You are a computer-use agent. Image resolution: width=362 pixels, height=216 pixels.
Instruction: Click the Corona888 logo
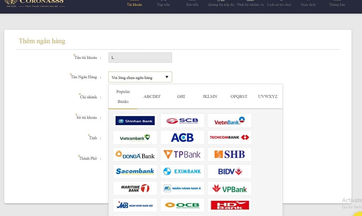(x=35, y=3)
